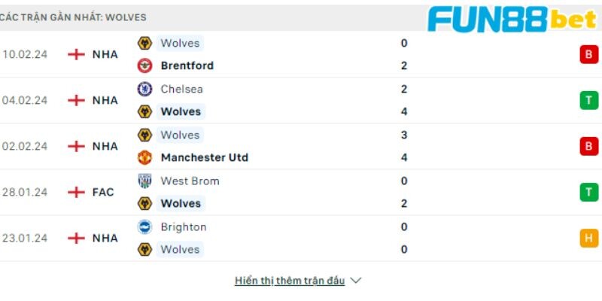Open the FUN88bet logo link
This screenshot has width=602, height=301.
tap(513, 19)
